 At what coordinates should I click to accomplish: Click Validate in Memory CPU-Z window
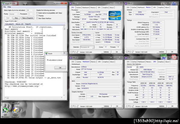(161, 52)
